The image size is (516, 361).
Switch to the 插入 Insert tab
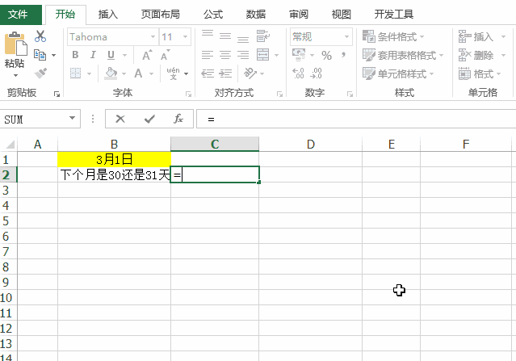[x=108, y=15]
